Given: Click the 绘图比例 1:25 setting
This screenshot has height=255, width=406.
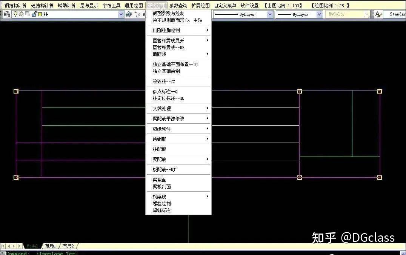Looking at the screenshot, I should tap(330, 5).
